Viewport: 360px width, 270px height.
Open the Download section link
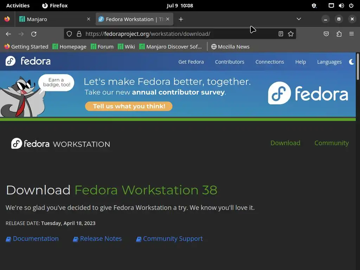tap(285, 143)
